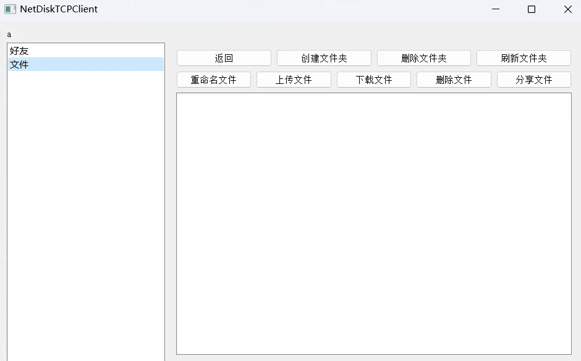This screenshot has width=581, height=361.
Task: Select 文件 in the left list
Action: (85, 64)
